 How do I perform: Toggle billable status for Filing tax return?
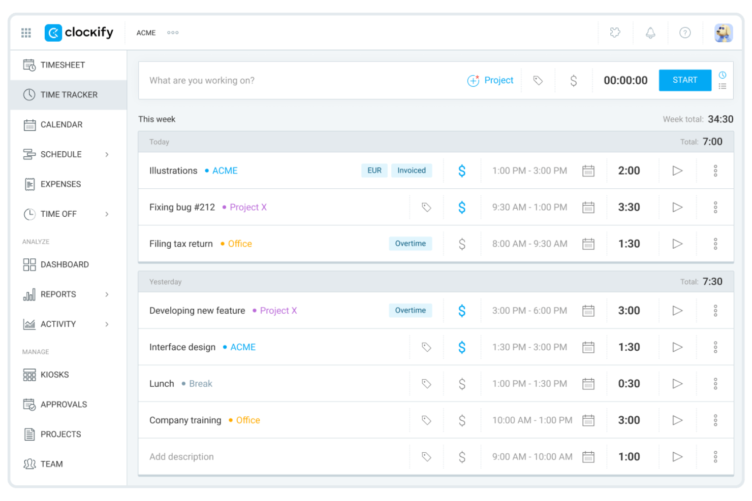click(x=461, y=244)
